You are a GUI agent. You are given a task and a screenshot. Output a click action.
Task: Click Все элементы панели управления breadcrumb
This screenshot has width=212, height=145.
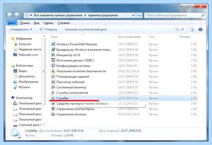coord(58,15)
